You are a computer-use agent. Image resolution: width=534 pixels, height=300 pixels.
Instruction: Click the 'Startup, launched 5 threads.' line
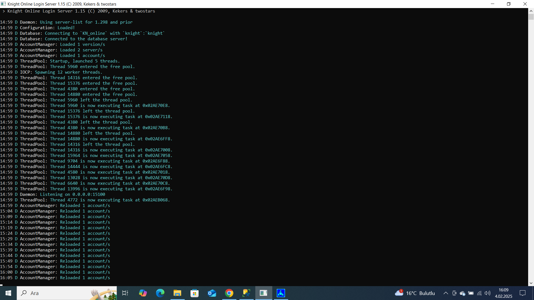[60, 61]
